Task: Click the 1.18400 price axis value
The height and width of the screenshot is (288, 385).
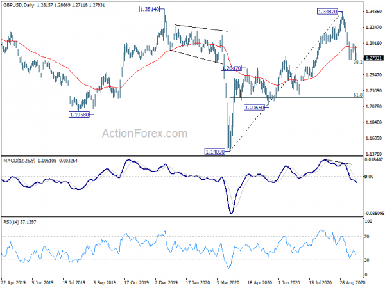Action: 373,122
